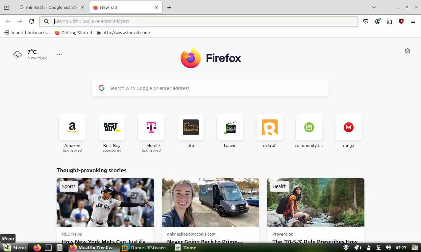
Task: Open the uBlock Origin shield icon
Action: point(401,21)
